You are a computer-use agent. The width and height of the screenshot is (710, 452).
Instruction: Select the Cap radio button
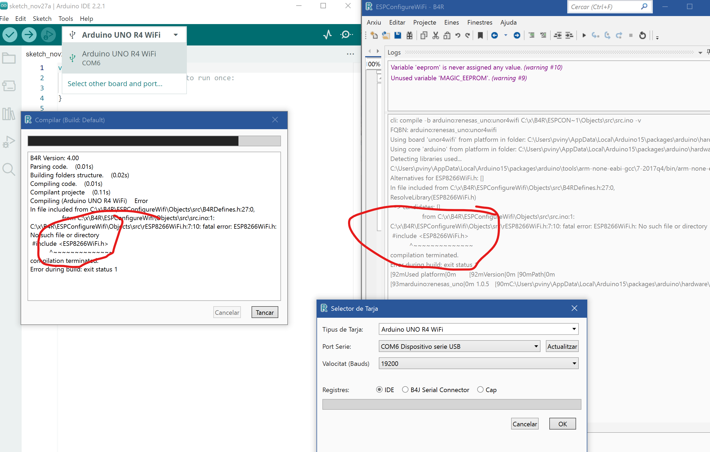[x=480, y=389]
